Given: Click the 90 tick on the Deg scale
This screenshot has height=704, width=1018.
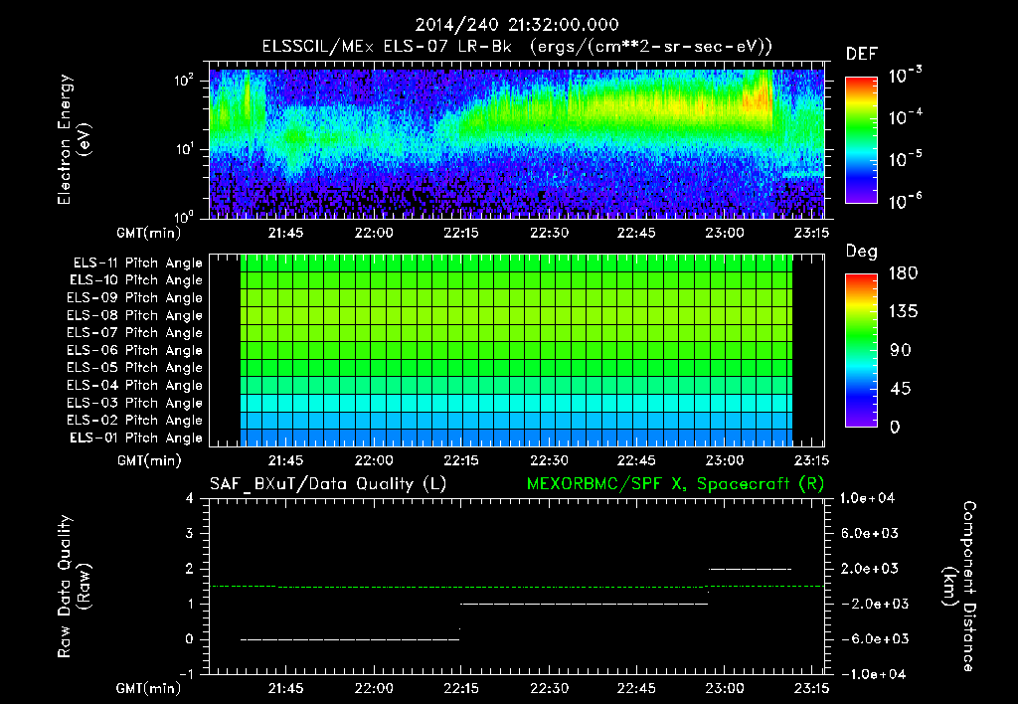Looking at the screenshot, I should coord(900,351).
